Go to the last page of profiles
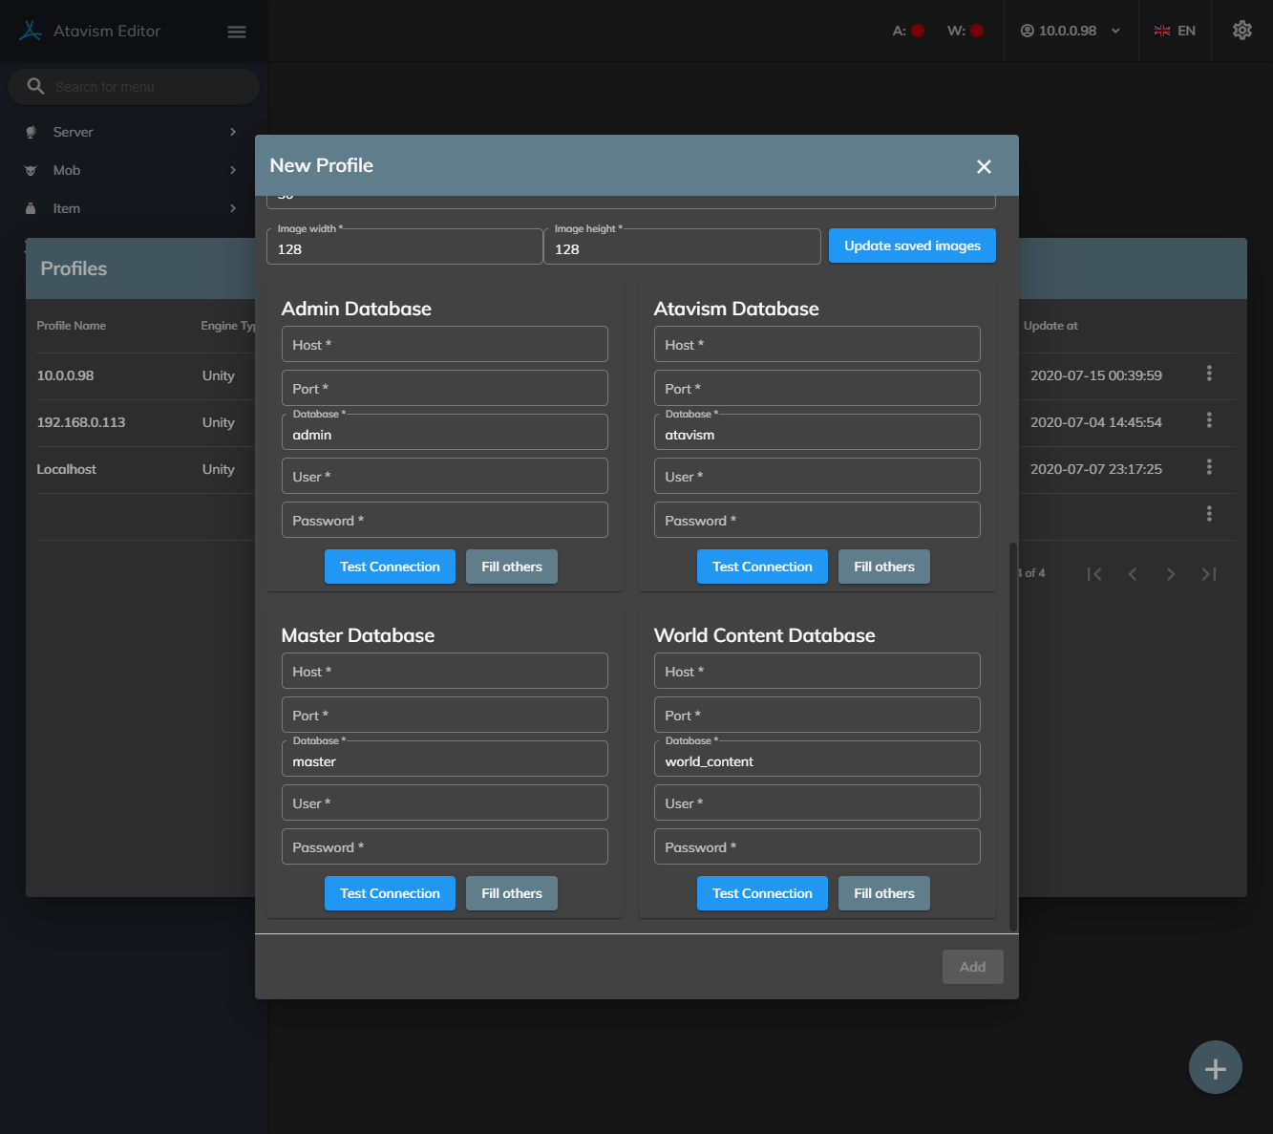The image size is (1273, 1134). [1209, 574]
